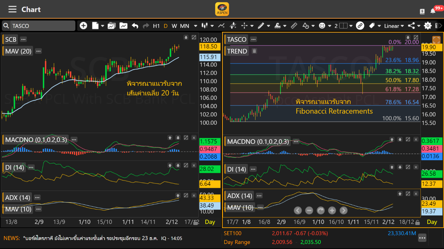Select the ruler measure tool
The width and height of the screenshot is (444, 249).
tap(294, 26)
